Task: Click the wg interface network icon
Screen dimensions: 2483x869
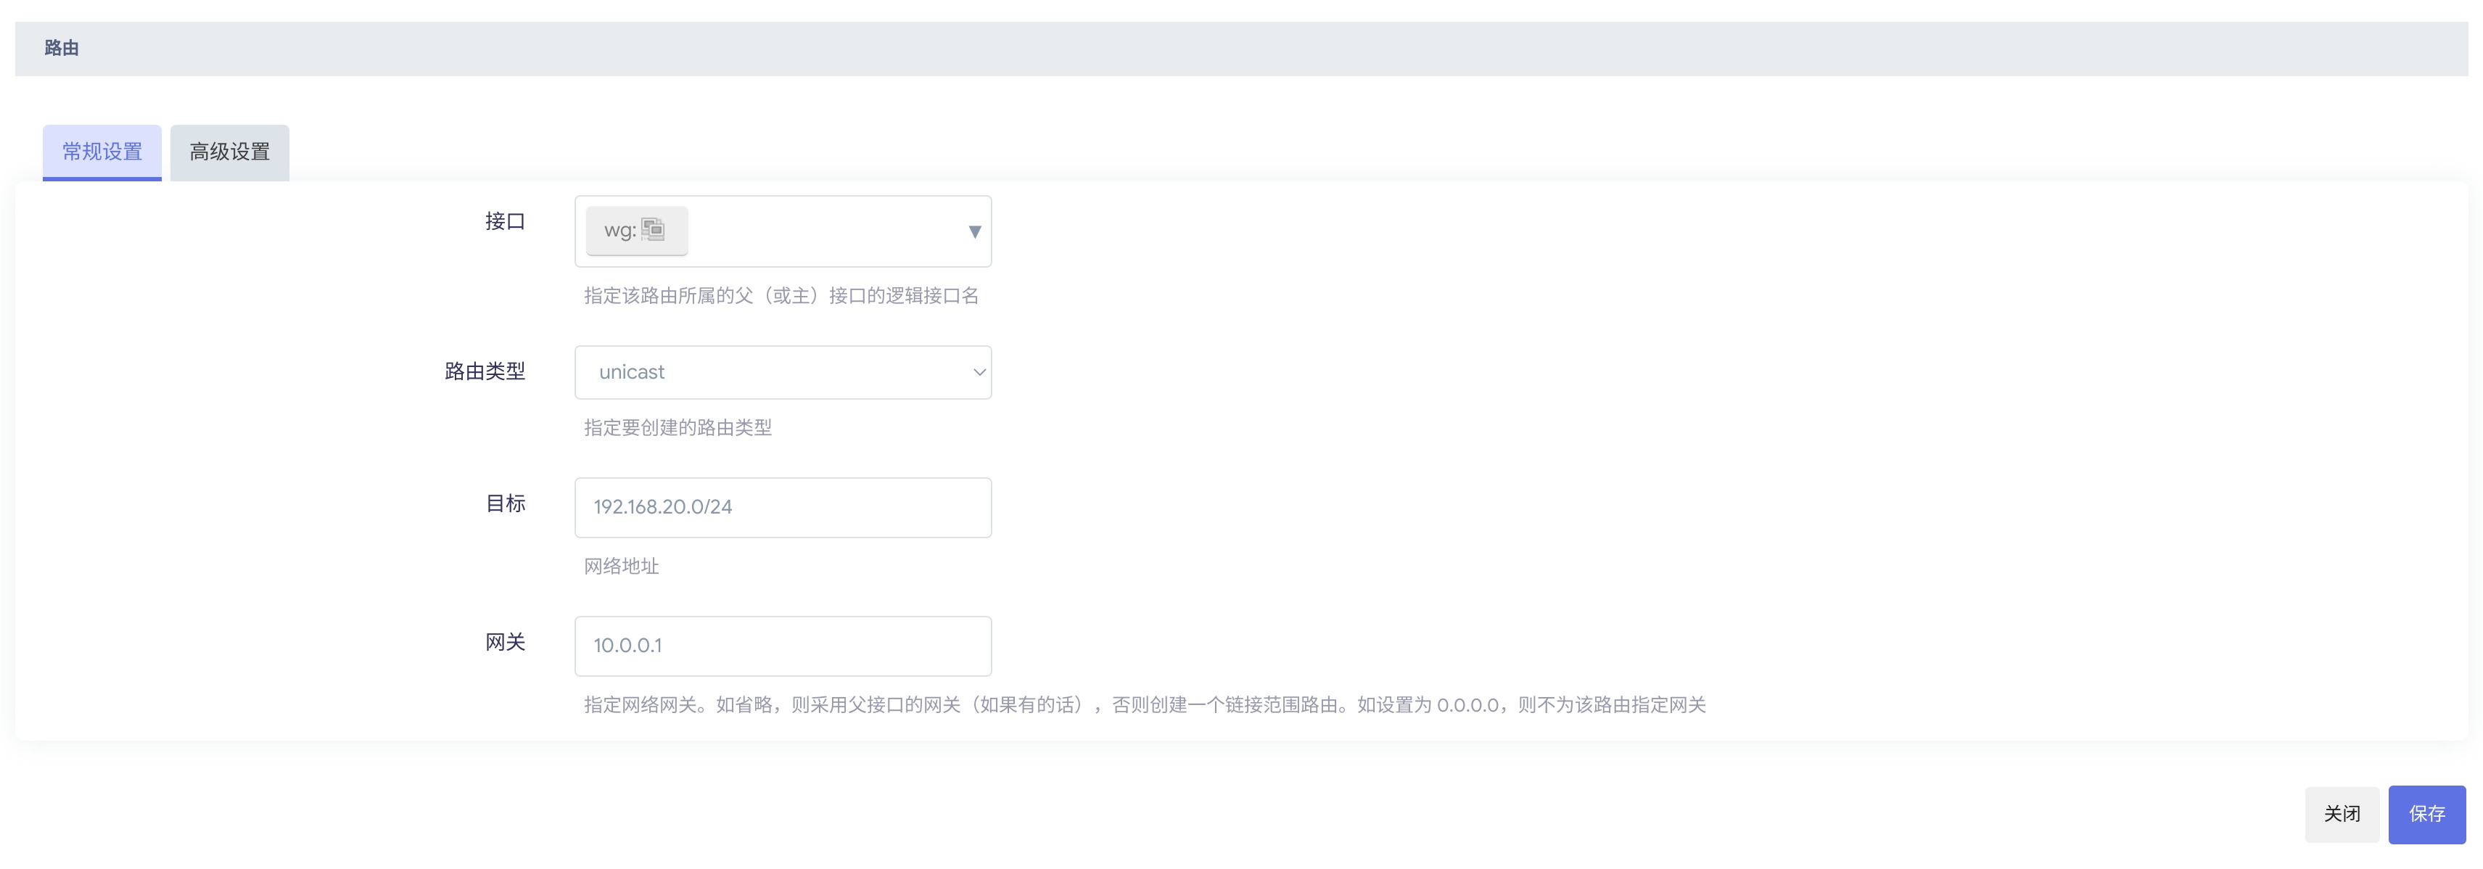Action: 654,229
